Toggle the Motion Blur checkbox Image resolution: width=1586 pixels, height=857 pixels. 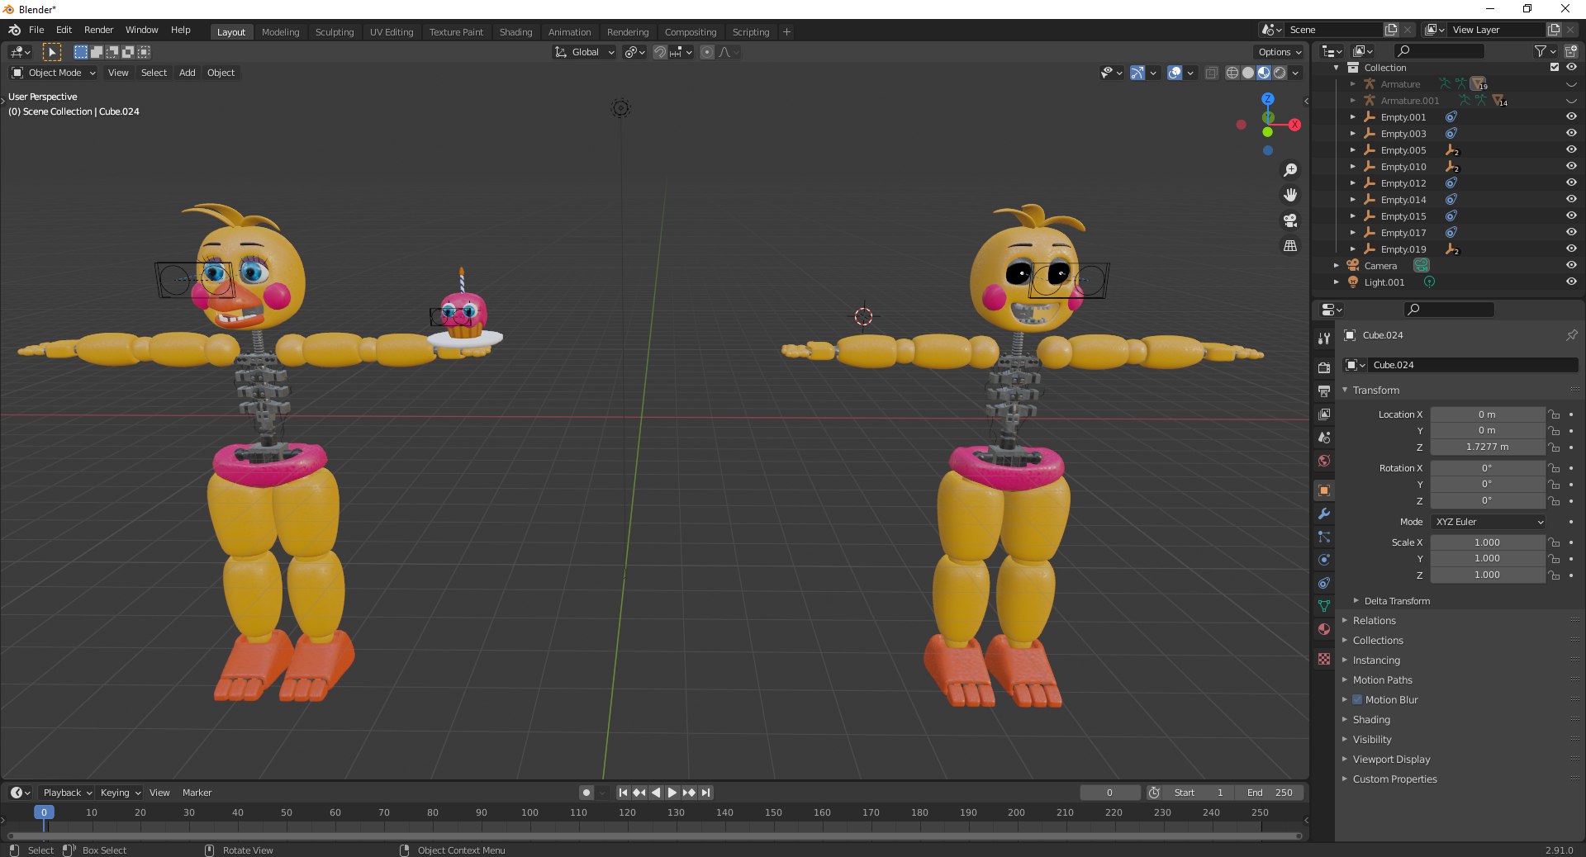coord(1357,699)
